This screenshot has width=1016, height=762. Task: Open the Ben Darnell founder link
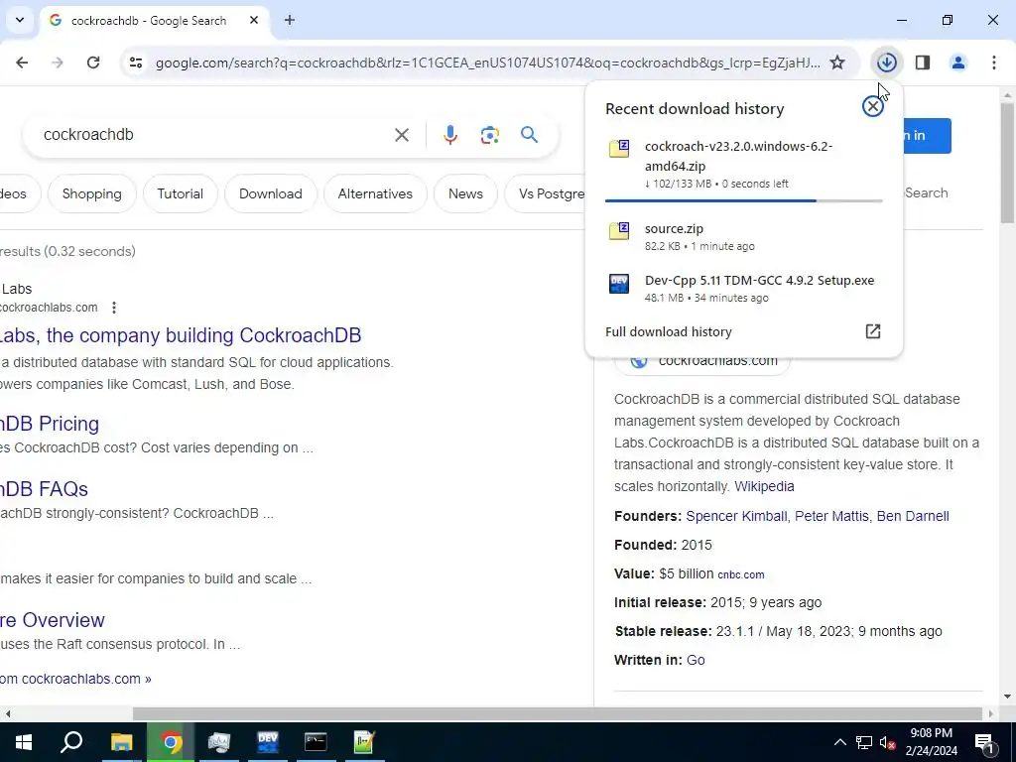point(913,516)
